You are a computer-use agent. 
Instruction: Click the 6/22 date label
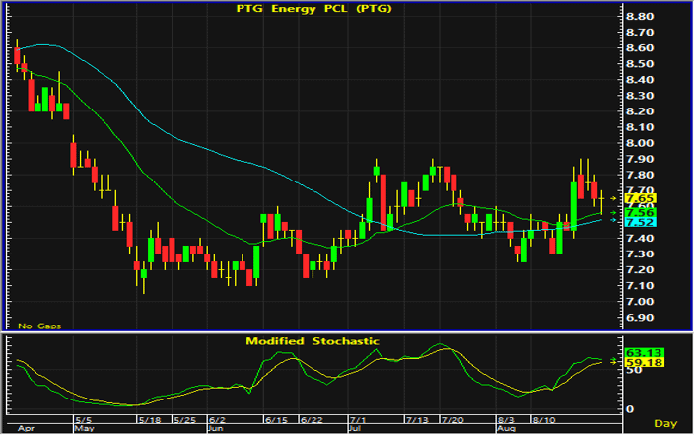tap(312, 420)
